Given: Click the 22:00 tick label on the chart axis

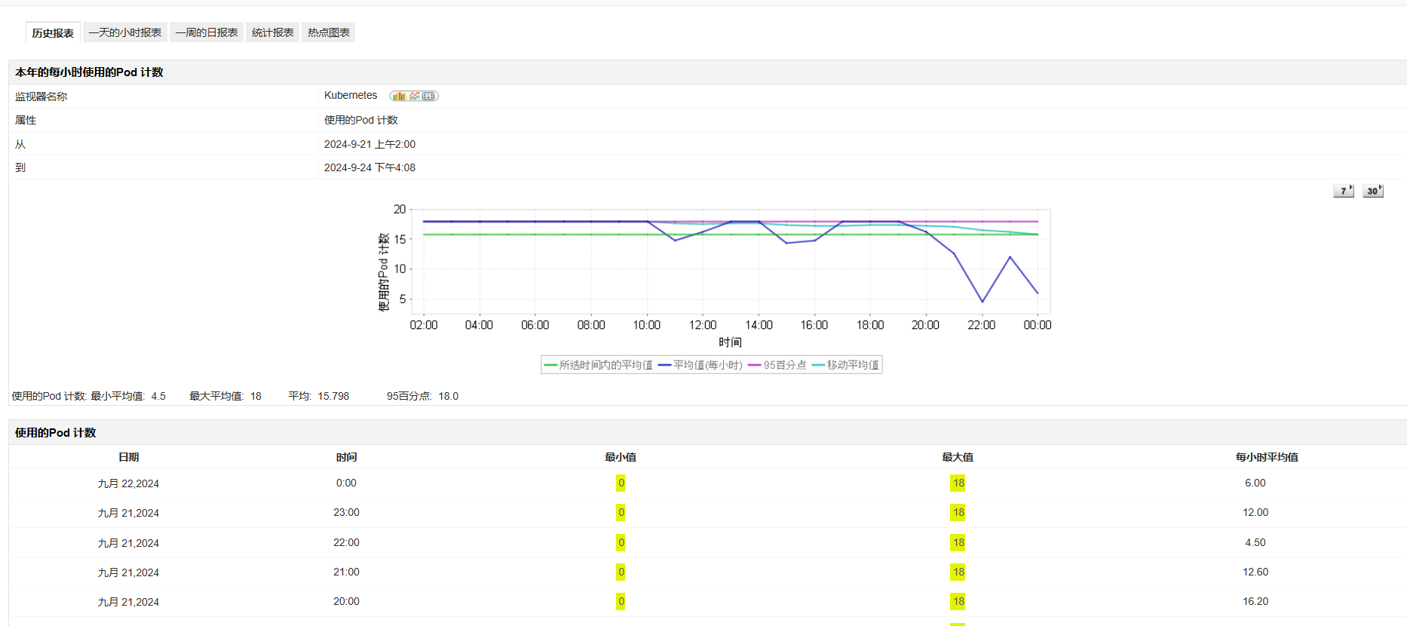Looking at the screenshot, I should coord(982,325).
